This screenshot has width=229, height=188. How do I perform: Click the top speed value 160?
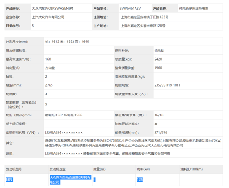[48, 59]
